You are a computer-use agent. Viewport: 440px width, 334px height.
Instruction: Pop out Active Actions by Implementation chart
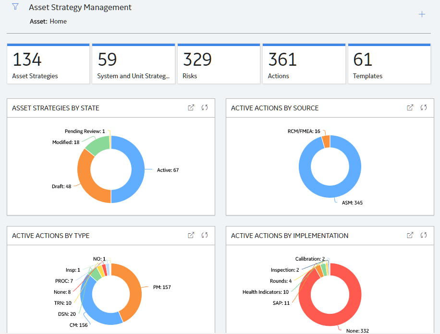click(410, 235)
